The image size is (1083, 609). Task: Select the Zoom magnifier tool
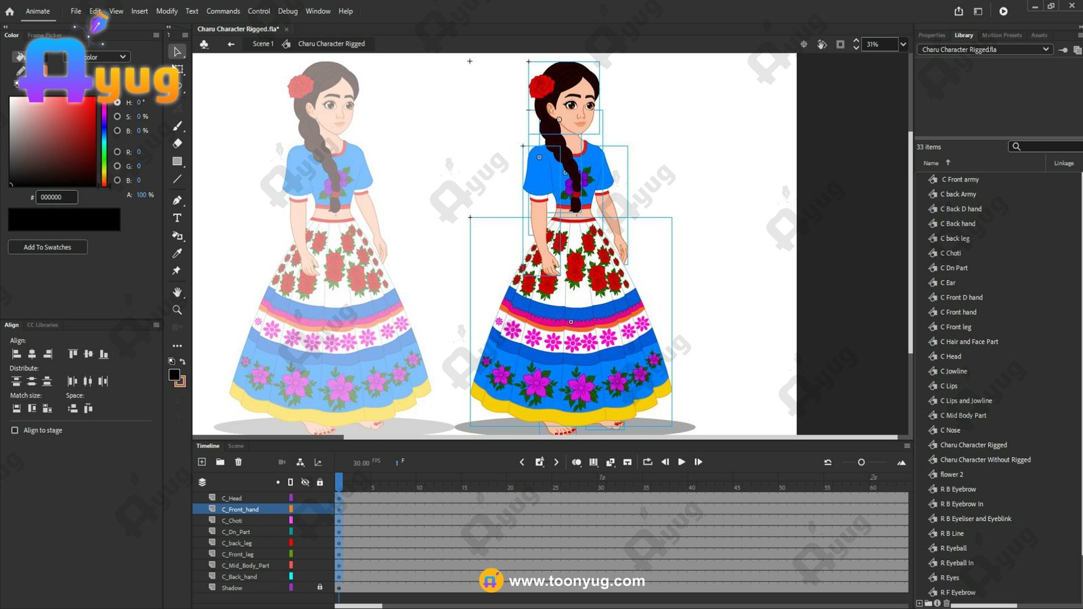pos(177,310)
